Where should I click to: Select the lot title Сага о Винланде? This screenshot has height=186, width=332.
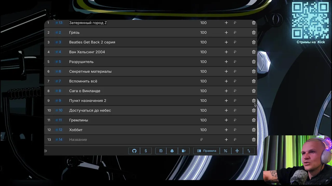click(85, 91)
